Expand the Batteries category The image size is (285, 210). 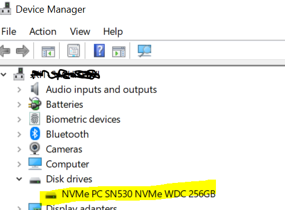[19, 104]
